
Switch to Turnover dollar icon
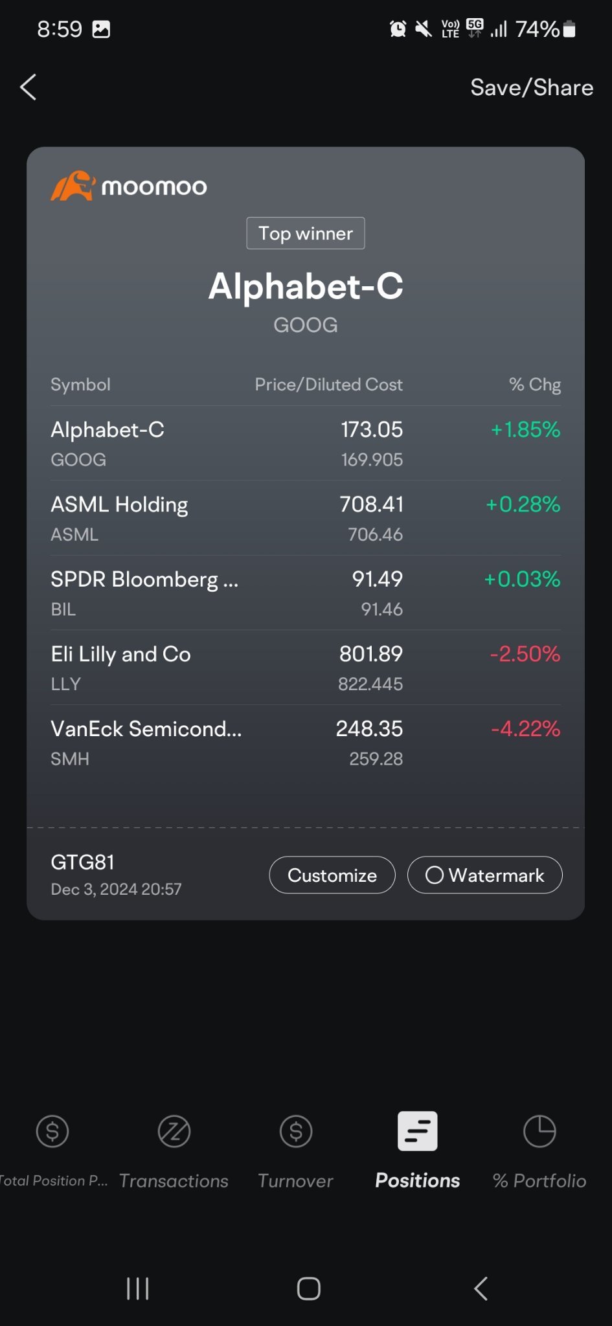pos(296,1131)
